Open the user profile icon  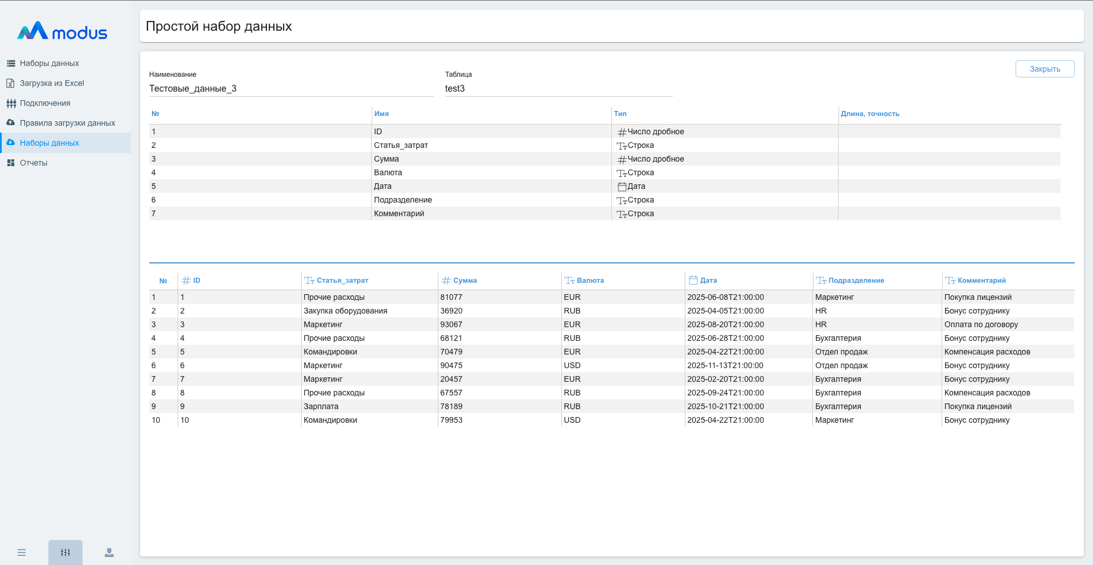coord(109,552)
